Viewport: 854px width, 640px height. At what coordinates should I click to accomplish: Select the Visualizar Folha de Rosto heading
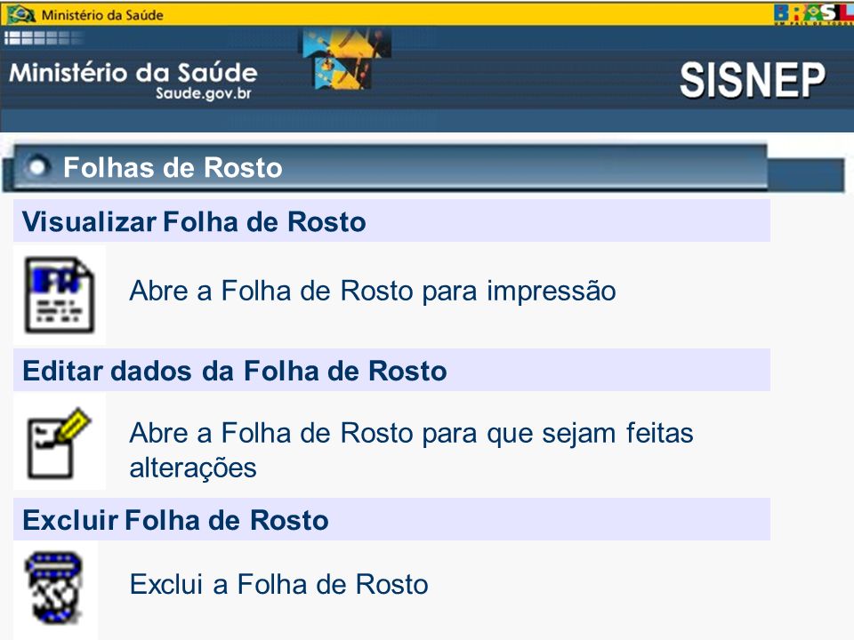point(194,221)
